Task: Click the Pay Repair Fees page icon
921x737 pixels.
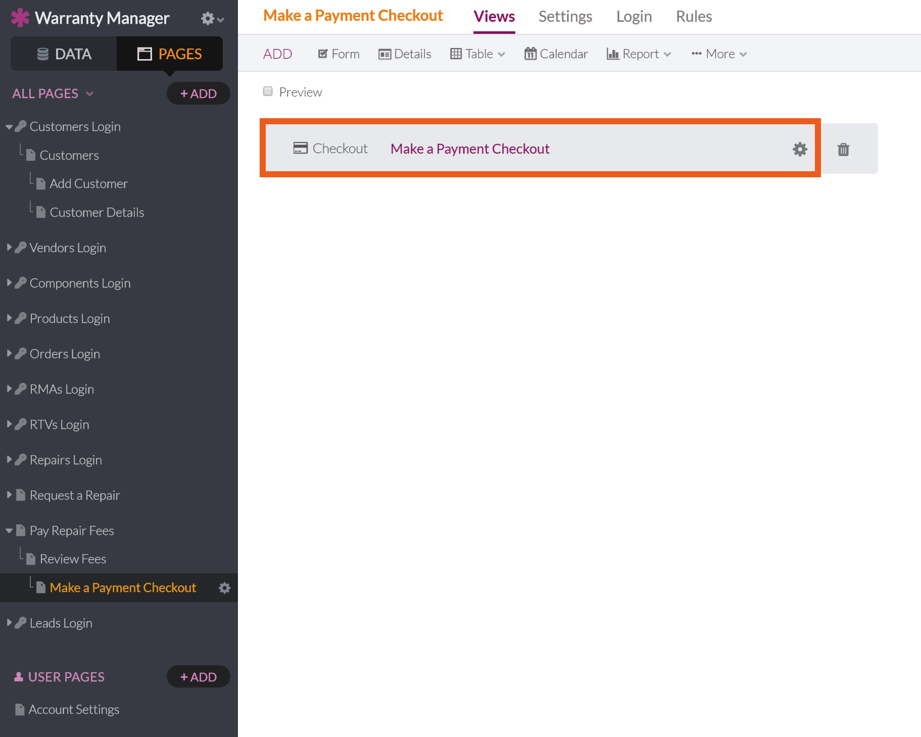Action: (x=21, y=530)
